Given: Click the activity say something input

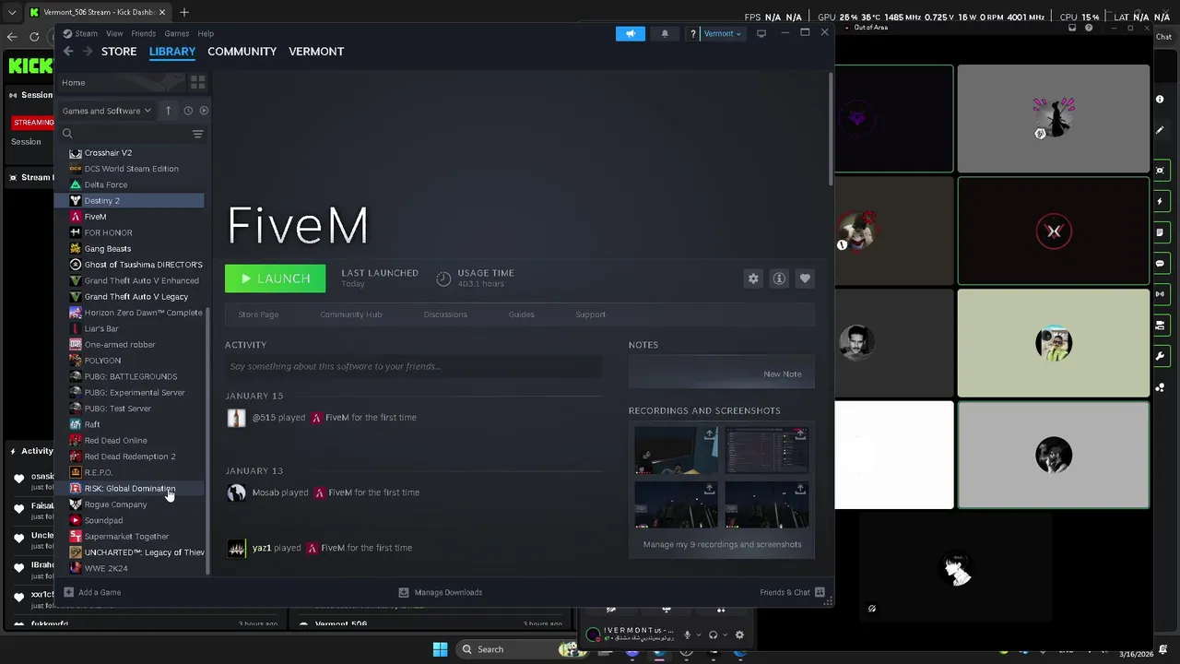Looking at the screenshot, I should click(414, 366).
